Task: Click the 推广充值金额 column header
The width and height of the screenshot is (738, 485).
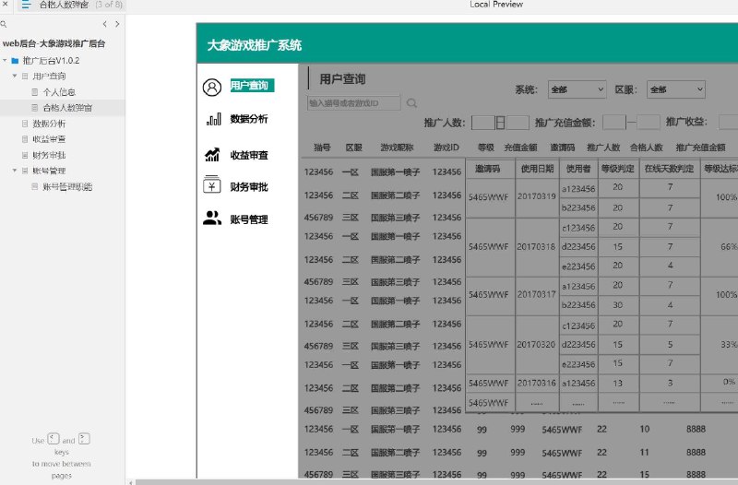Action: click(x=700, y=148)
